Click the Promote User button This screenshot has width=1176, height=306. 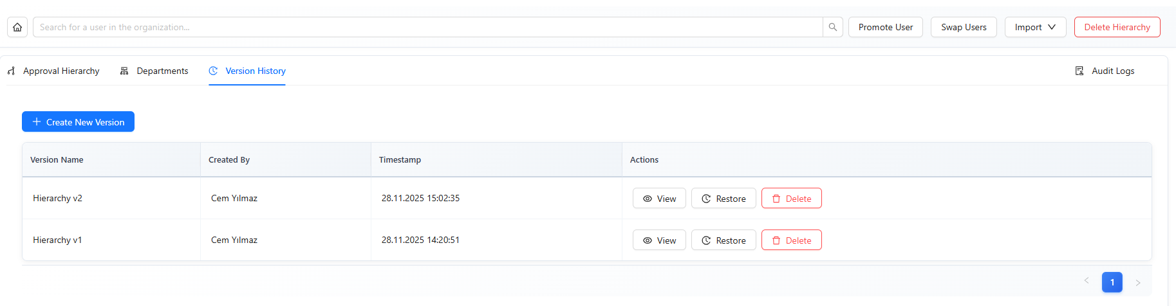(x=885, y=27)
